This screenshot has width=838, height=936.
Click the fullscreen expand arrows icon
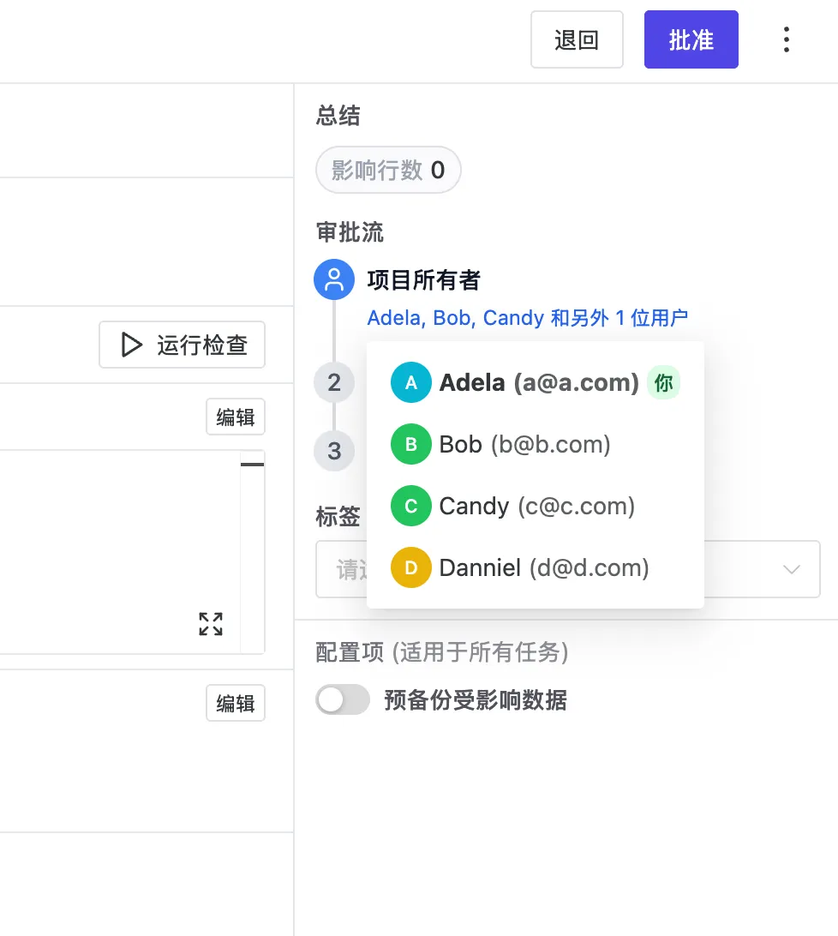tap(211, 624)
